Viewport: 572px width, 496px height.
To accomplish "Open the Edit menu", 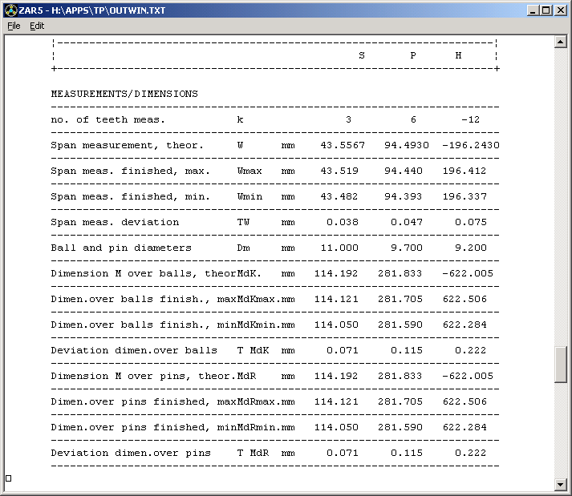I will click(37, 26).
